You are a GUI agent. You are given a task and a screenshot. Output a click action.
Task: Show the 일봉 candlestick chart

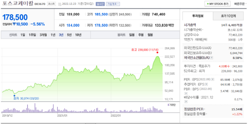tap(132, 35)
